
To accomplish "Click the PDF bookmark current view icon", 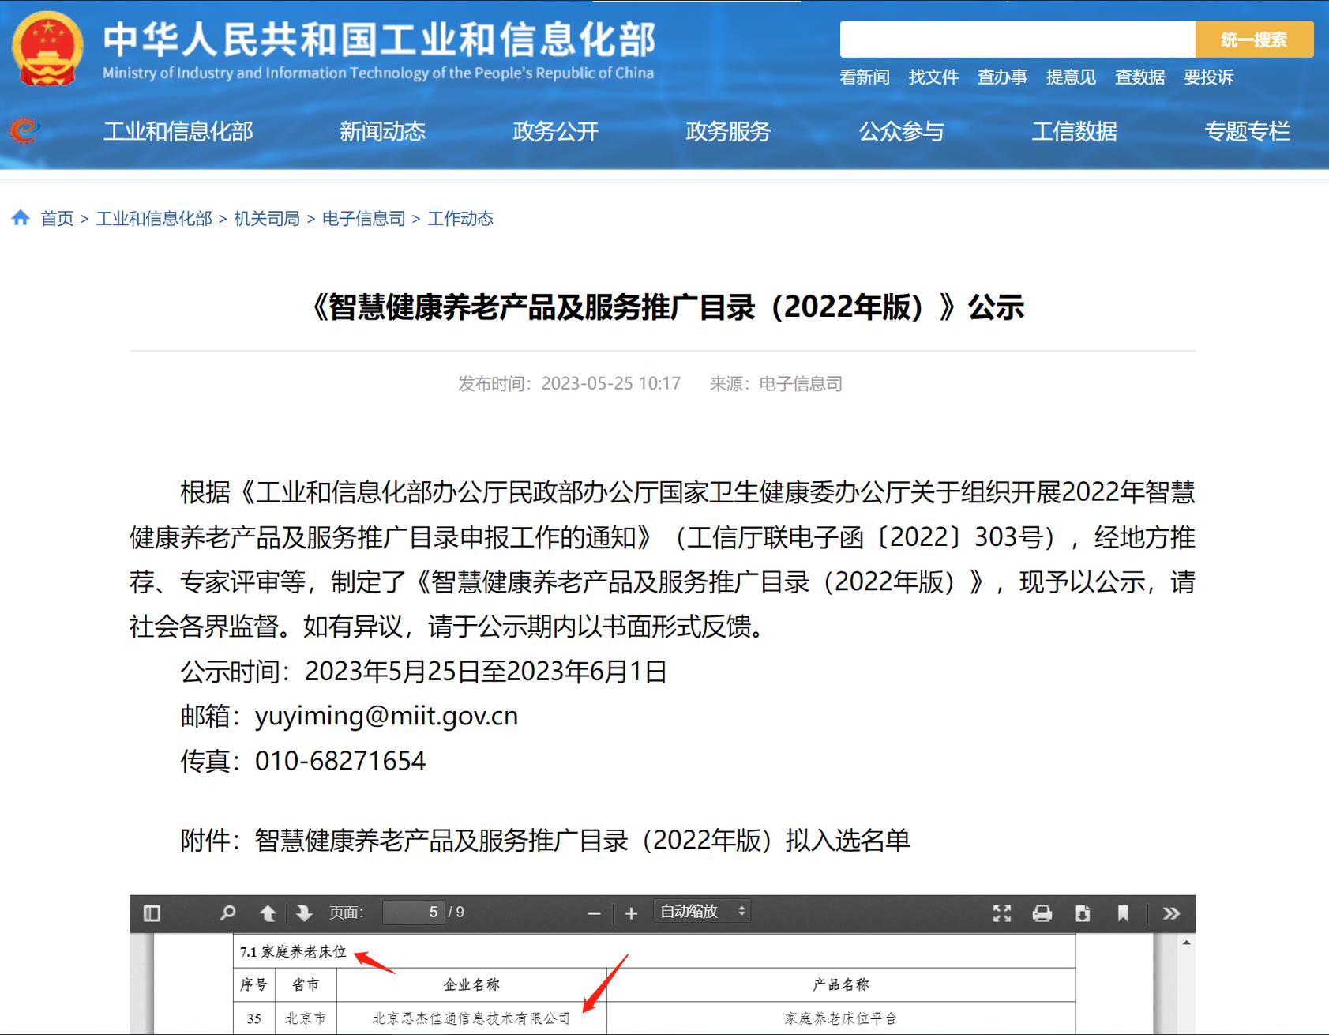I will point(1123,913).
